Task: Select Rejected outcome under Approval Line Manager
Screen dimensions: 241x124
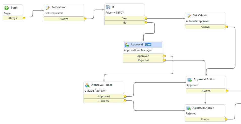Action: tap(143, 60)
